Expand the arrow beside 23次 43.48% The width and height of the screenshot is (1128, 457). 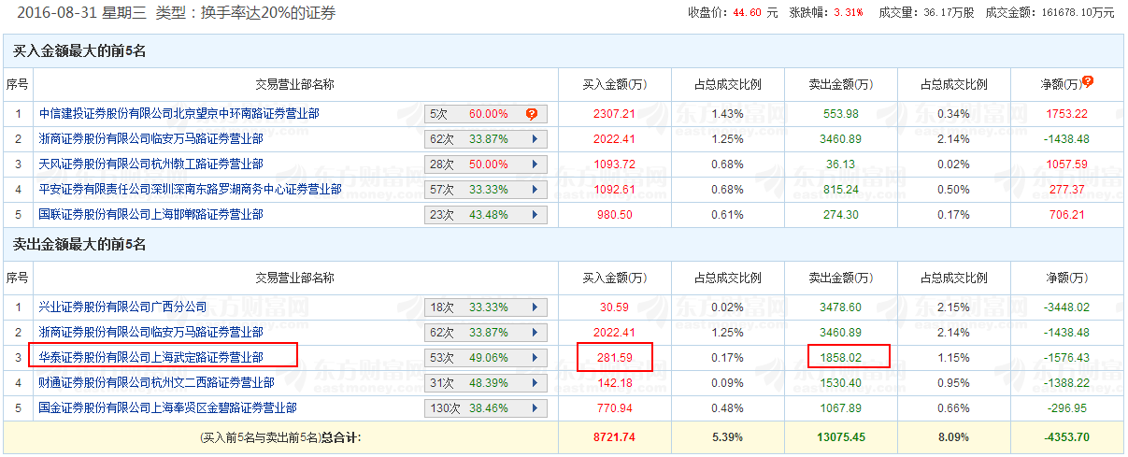pyautogui.click(x=535, y=215)
